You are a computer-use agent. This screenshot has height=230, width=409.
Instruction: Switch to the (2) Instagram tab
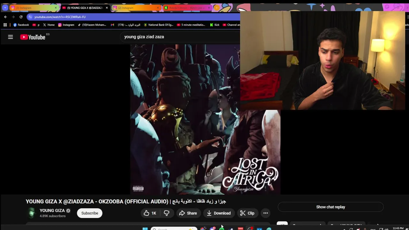pos(136,8)
